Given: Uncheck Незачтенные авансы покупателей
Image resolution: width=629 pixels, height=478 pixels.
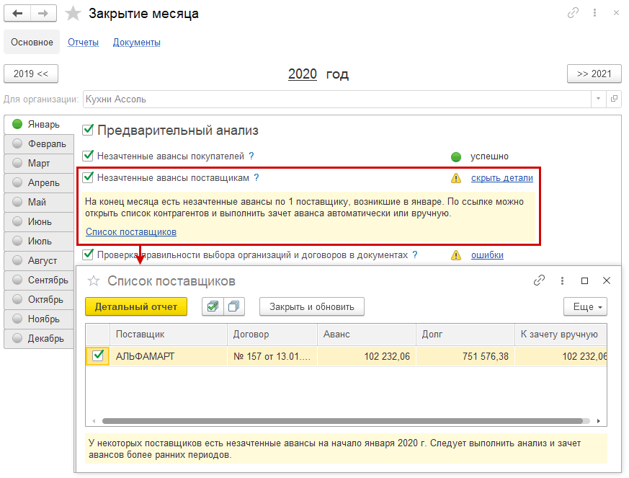Looking at the screenshot, I should pos(88,156).
